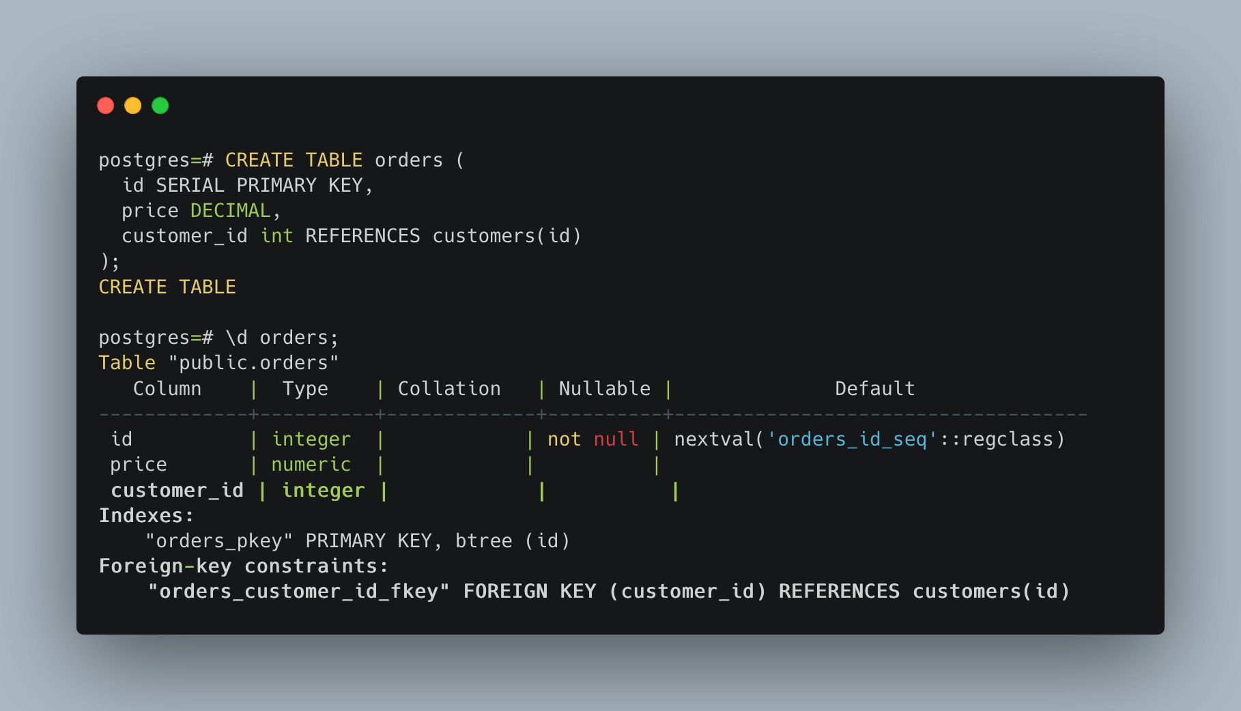Click the Column header in the table
Screen dimensions: 1241x711
[167, 389]
